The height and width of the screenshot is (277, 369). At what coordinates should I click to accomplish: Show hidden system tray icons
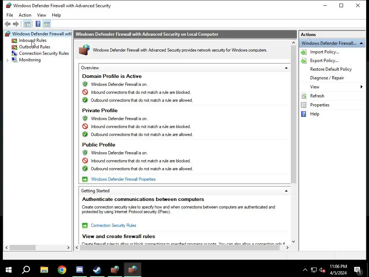tap(305, 270)
